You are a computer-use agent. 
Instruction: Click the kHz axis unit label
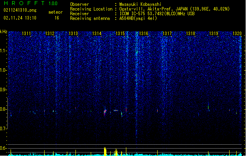point(4,32)
